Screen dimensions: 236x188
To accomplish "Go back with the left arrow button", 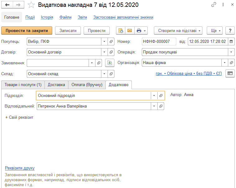I will (x=7, y=5).
